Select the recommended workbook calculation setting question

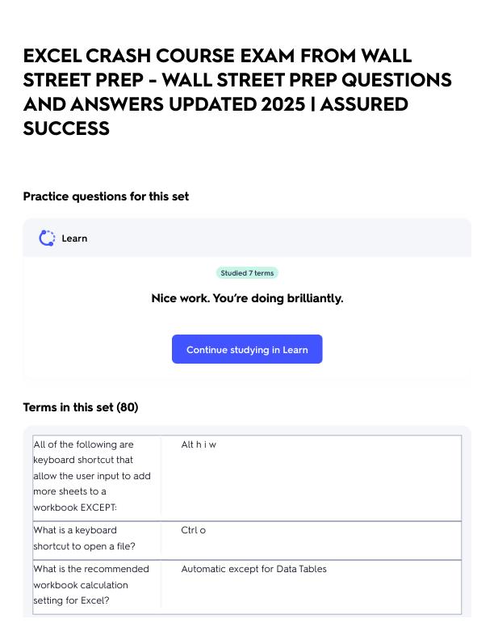[91, 584]
